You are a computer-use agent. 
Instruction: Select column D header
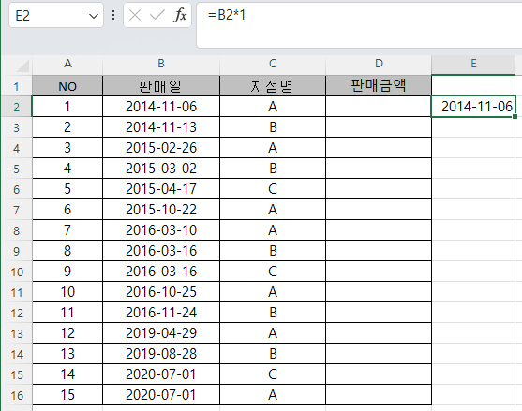pos(379,64)
